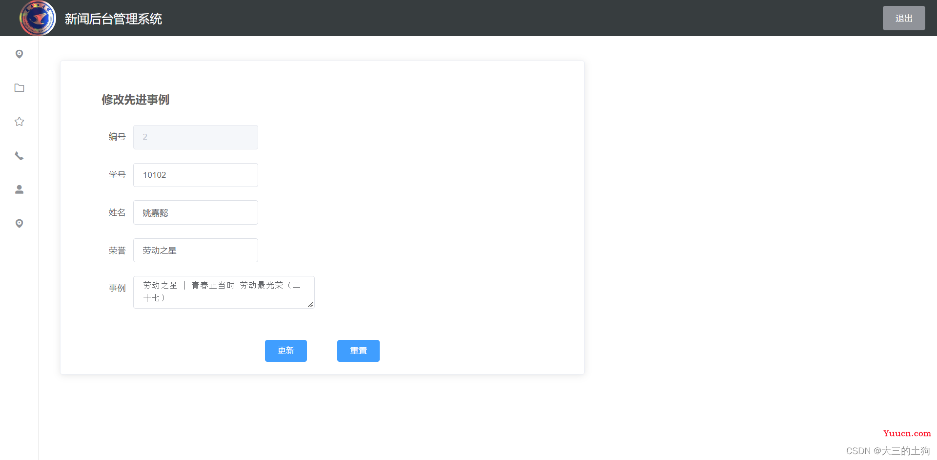Click the CSDN @大三的土狗 watermark text
The width and height of the screenshot is (937, 460).
click(x=888, y=451)
